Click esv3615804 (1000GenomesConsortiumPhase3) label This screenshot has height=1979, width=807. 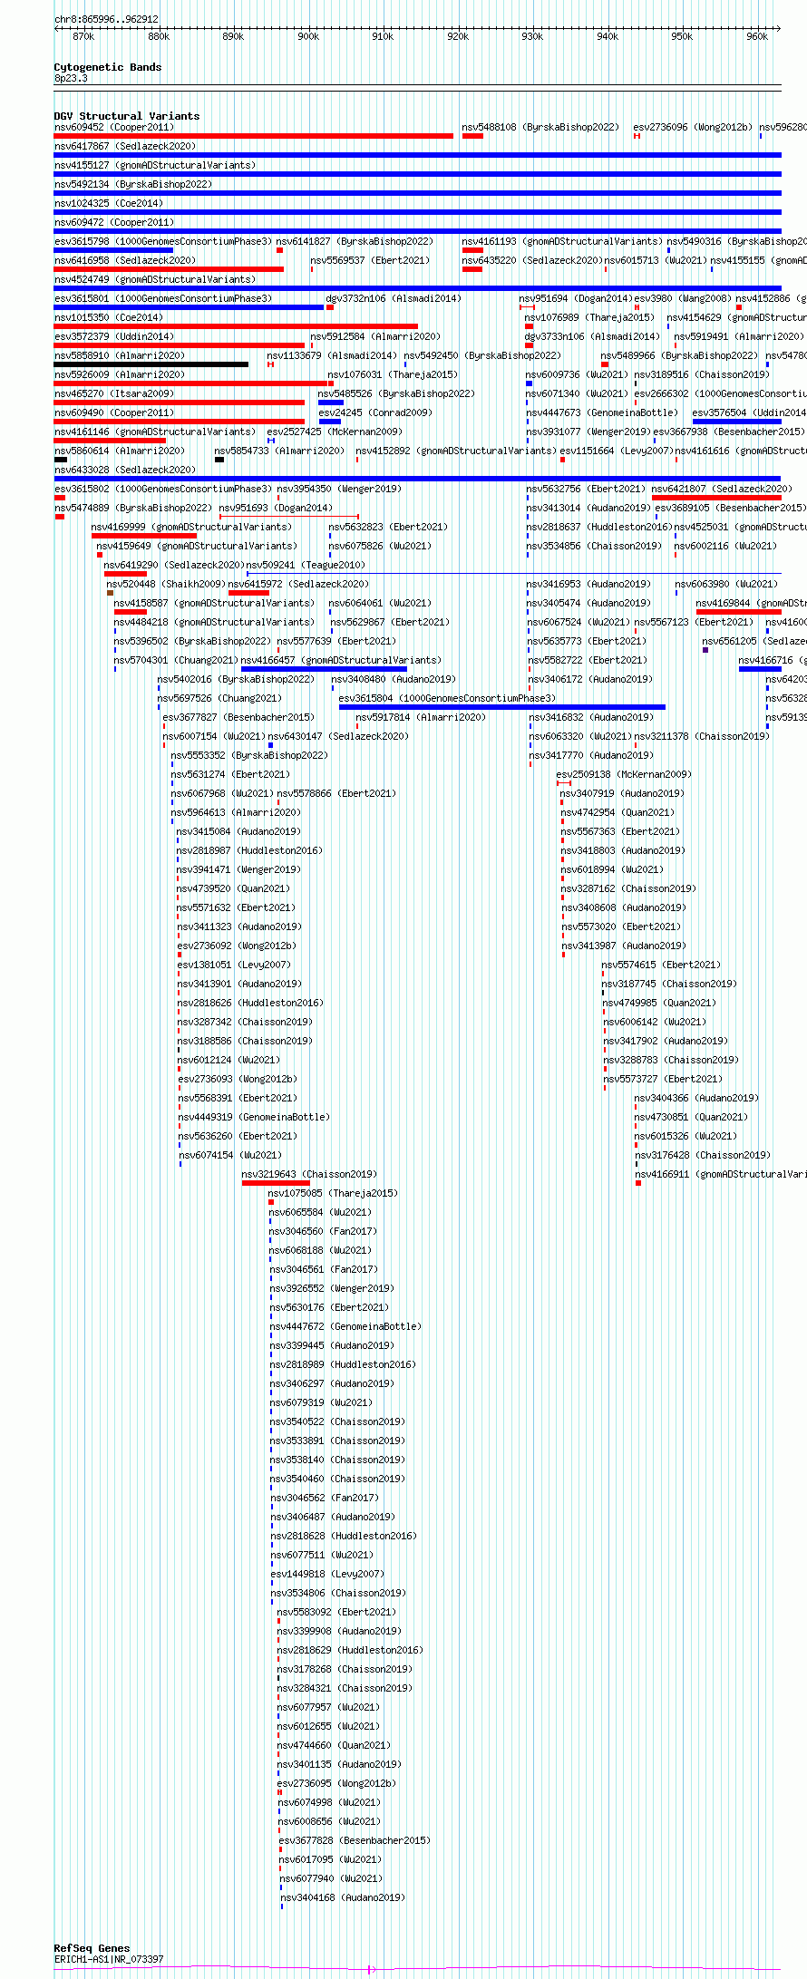click(x=447, y=698)
